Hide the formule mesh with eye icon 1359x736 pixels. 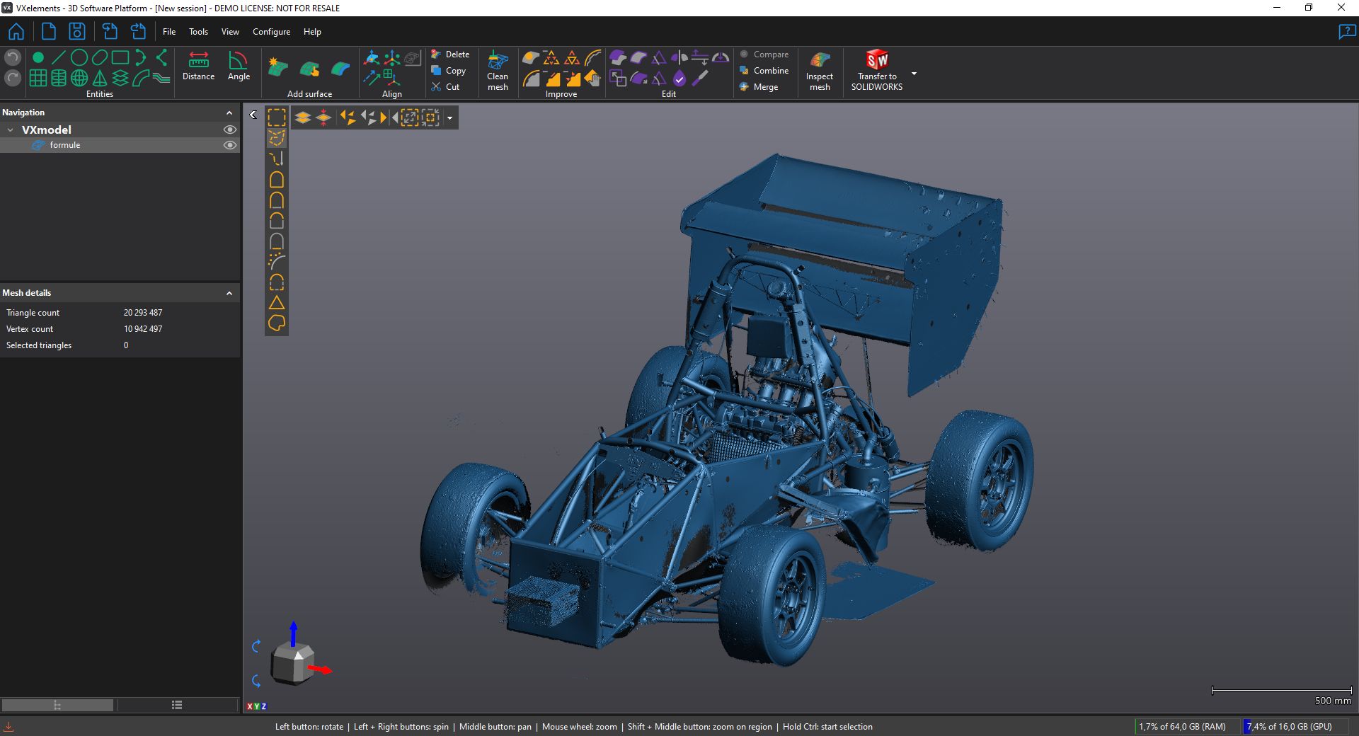(229, 145)
